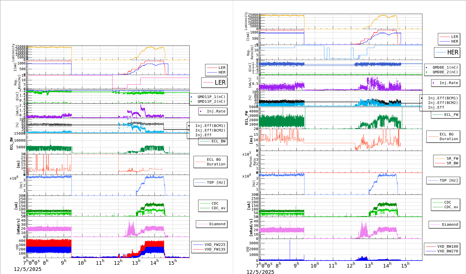Image resolution: width=466 pixels, height=274 pixels.
Task: Click the large LER legend box
Action: pos(214,83)
